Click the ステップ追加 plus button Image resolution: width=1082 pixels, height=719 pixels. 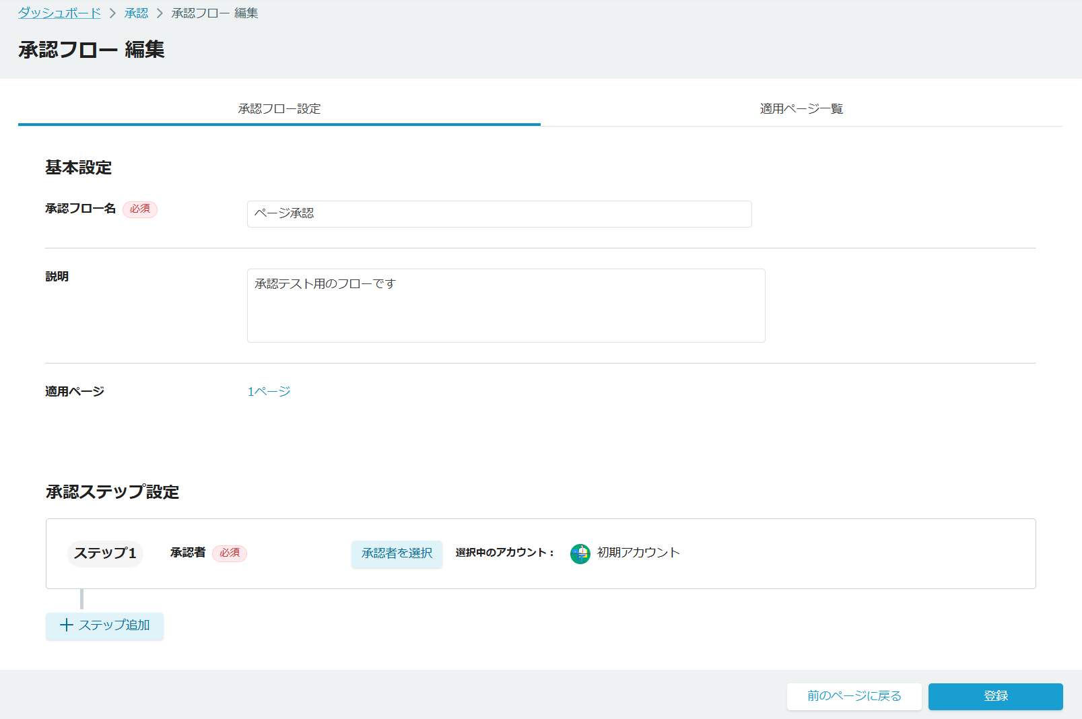[x=104, y=625]
